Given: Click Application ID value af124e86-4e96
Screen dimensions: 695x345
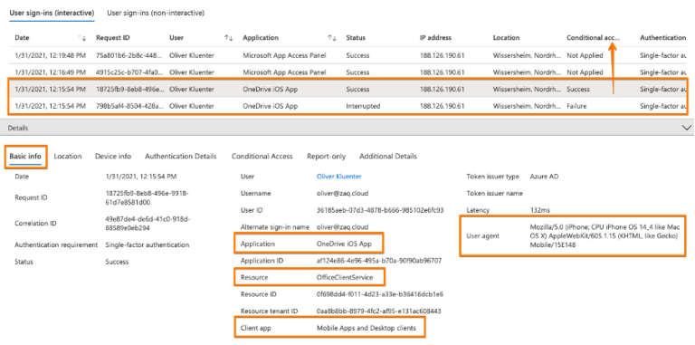Looking at the screenshot, I should [379, 261].
